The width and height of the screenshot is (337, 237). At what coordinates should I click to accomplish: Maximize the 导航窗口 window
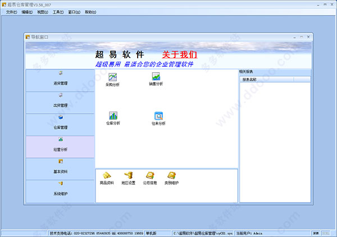pyautogui.click(x=301, y=37)
